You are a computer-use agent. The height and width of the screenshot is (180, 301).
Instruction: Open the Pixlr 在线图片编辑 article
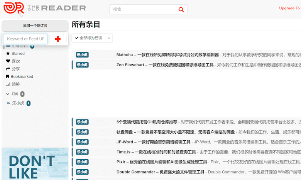(162, 162)
